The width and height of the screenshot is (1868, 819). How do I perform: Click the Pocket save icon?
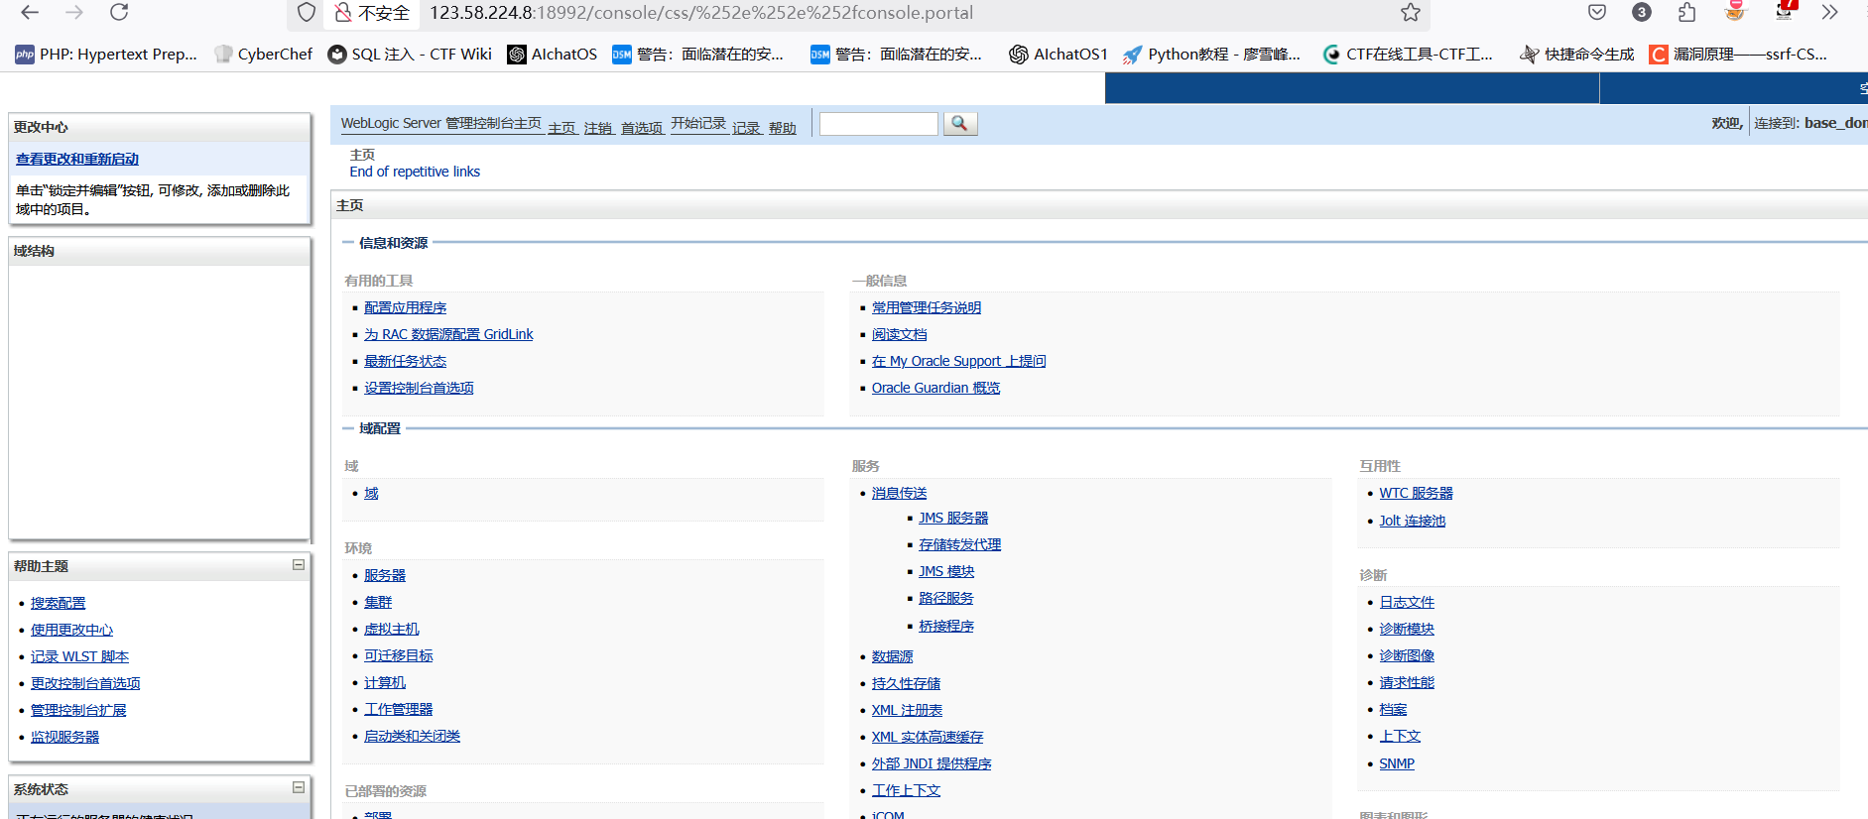pos(1597,13)
